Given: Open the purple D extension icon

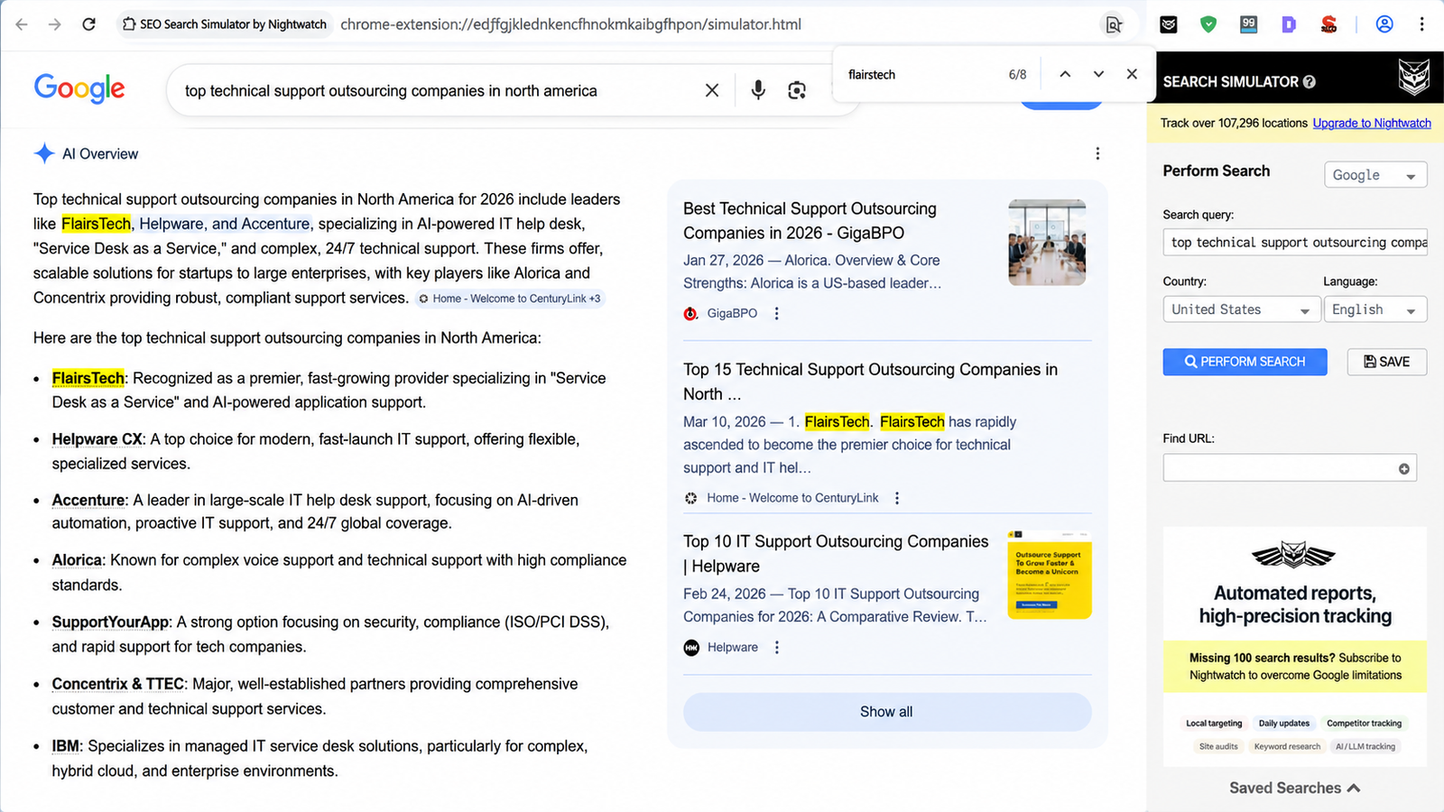Looking at the screenshot, I should click(x=1289, y=24).
